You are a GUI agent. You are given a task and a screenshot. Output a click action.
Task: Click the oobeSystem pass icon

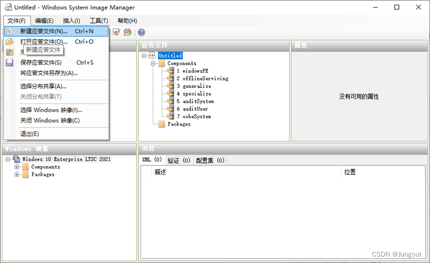click(x=170, y=116)
